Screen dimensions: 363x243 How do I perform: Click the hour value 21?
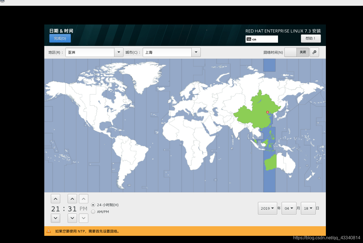point(56,209)
